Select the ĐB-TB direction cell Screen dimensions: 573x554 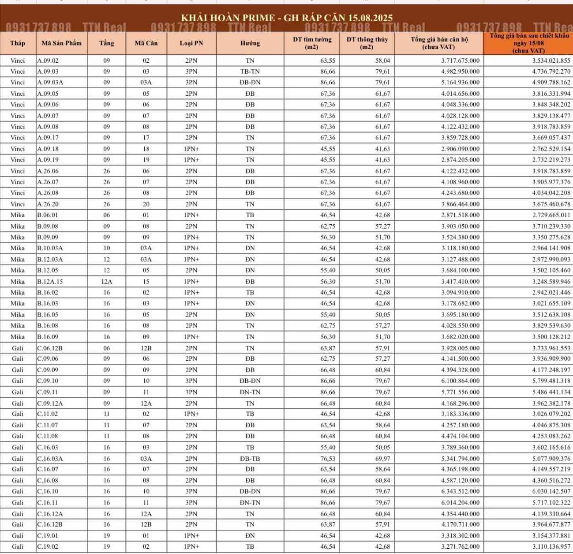pos(250,459)
